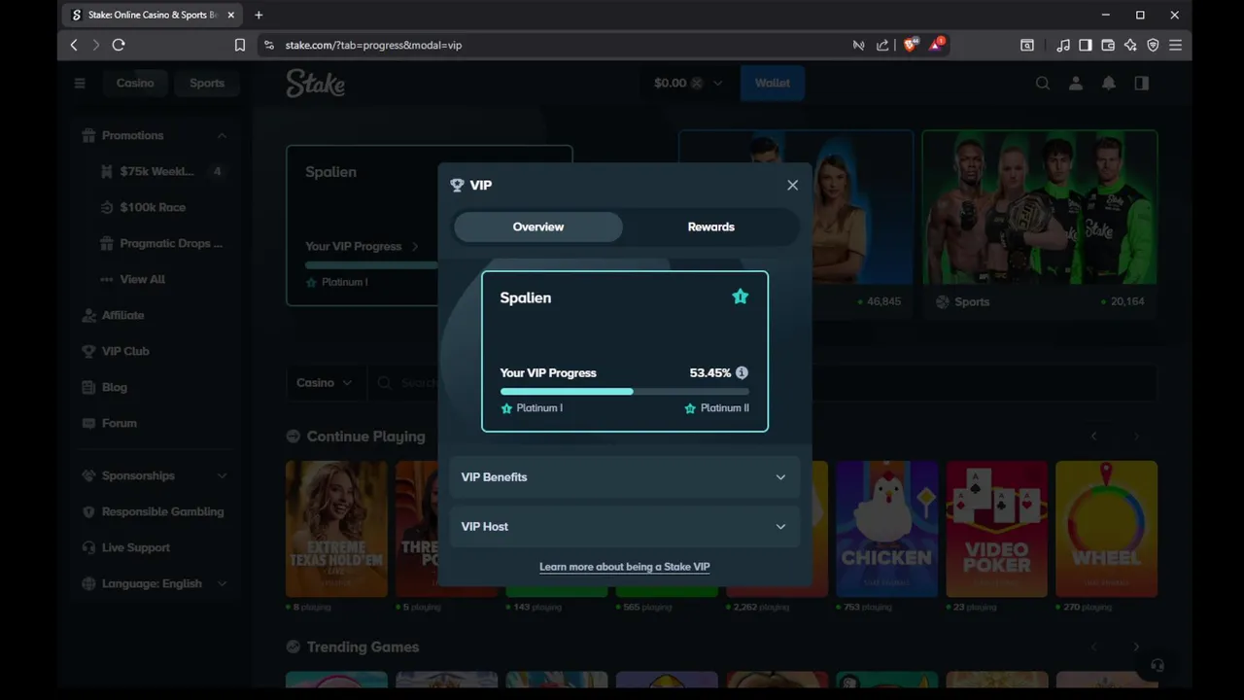
Task: Click the info icon next to 53.45%
Action: (x=742, y=372)
